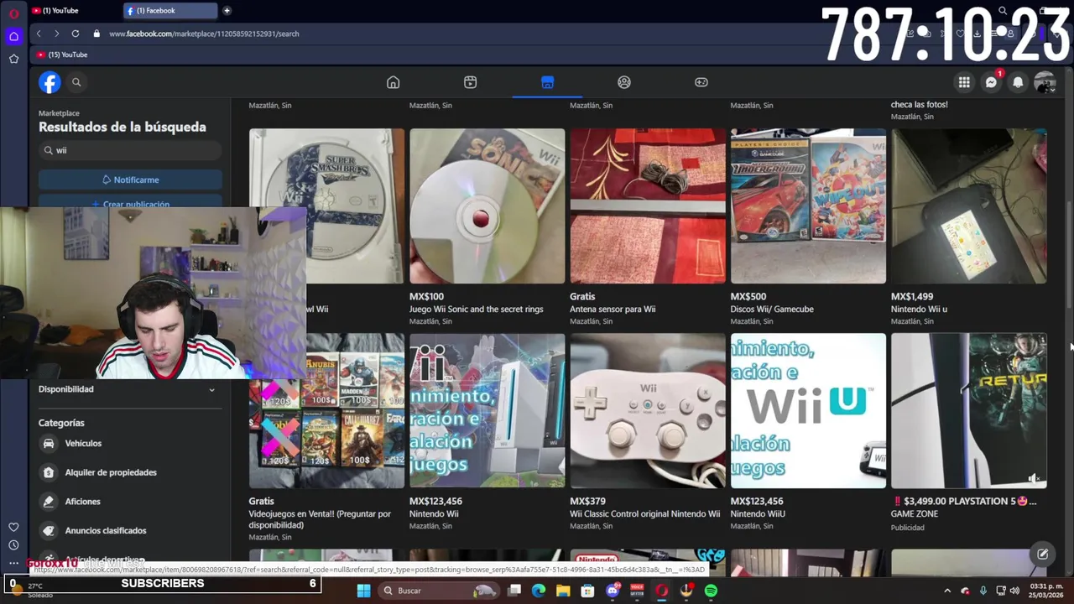The width and height of the screenshot is (1074, 604).
Task: Open account profile avatar menu
Action: (1045, 82)
